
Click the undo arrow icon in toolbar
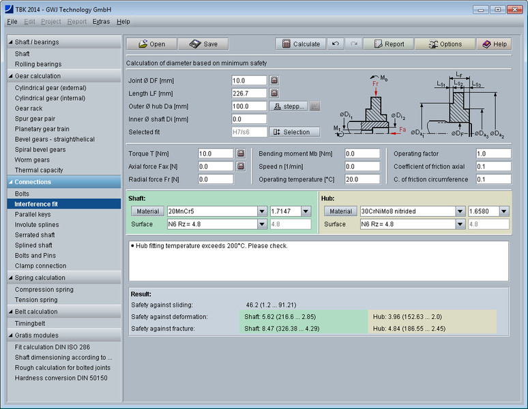coord(336,44)
